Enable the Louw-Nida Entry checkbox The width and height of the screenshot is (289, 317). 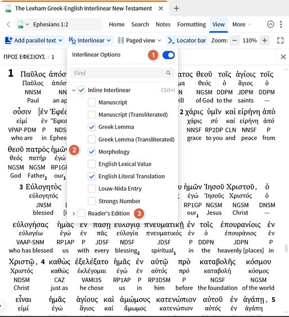tap(92, 189)
